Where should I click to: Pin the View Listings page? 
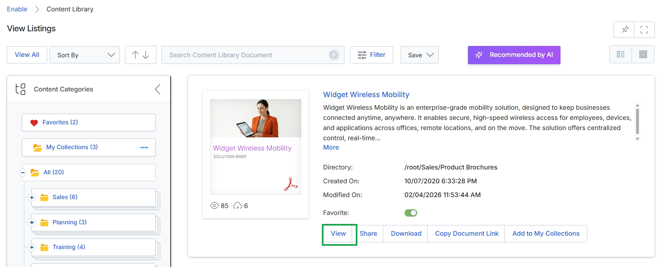pos(624,30)
